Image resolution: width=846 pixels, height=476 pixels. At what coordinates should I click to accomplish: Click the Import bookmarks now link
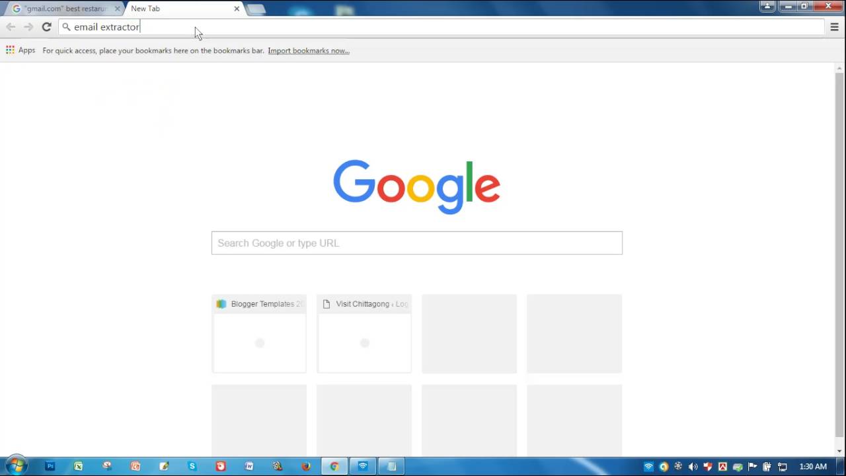pyautogui.click(x=309, y=51)
